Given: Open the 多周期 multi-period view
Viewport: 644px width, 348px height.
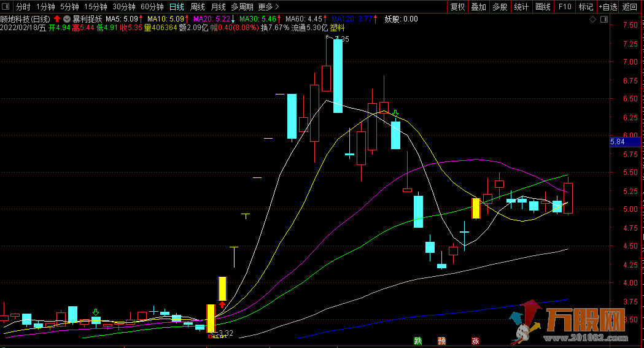Looking at the screenshot, I should 242,7.
